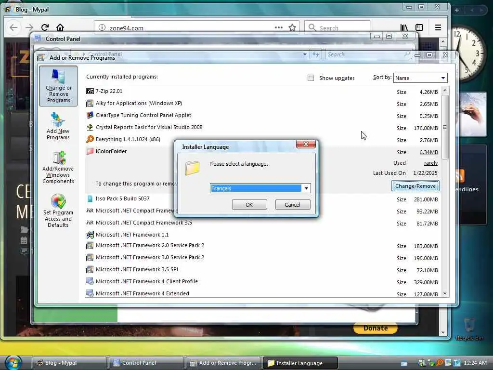This screenshot has width=493, height=370.
Task: Cancel the Installer Language dialog
Action: (x=292, y=204)
